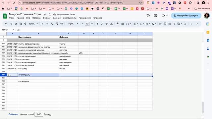Click the font size field

87,24
